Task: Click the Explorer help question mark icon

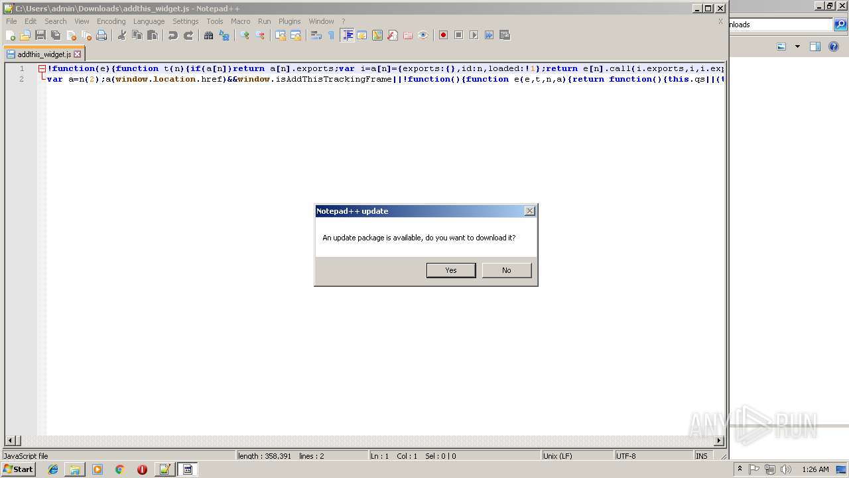Action: (x=834, y=46)
